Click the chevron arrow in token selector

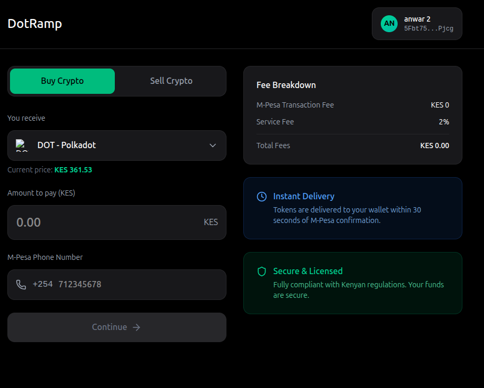click(213, 145)
